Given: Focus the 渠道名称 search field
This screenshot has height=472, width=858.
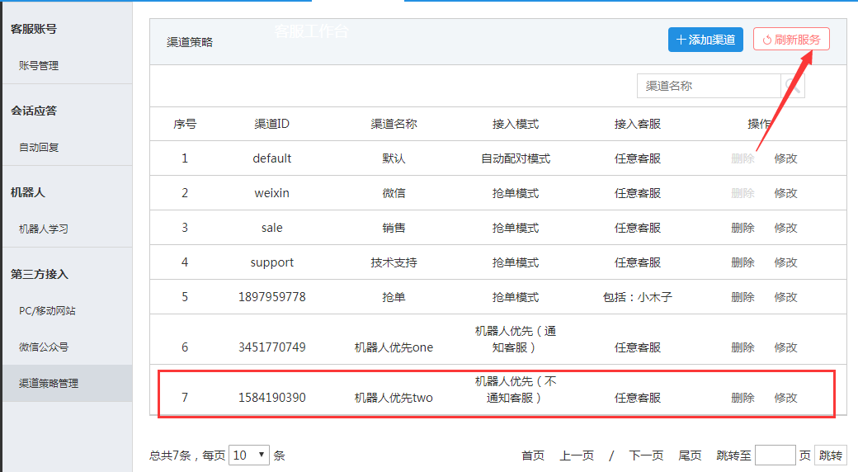Looking at the screenshot, I should [709, 86].
